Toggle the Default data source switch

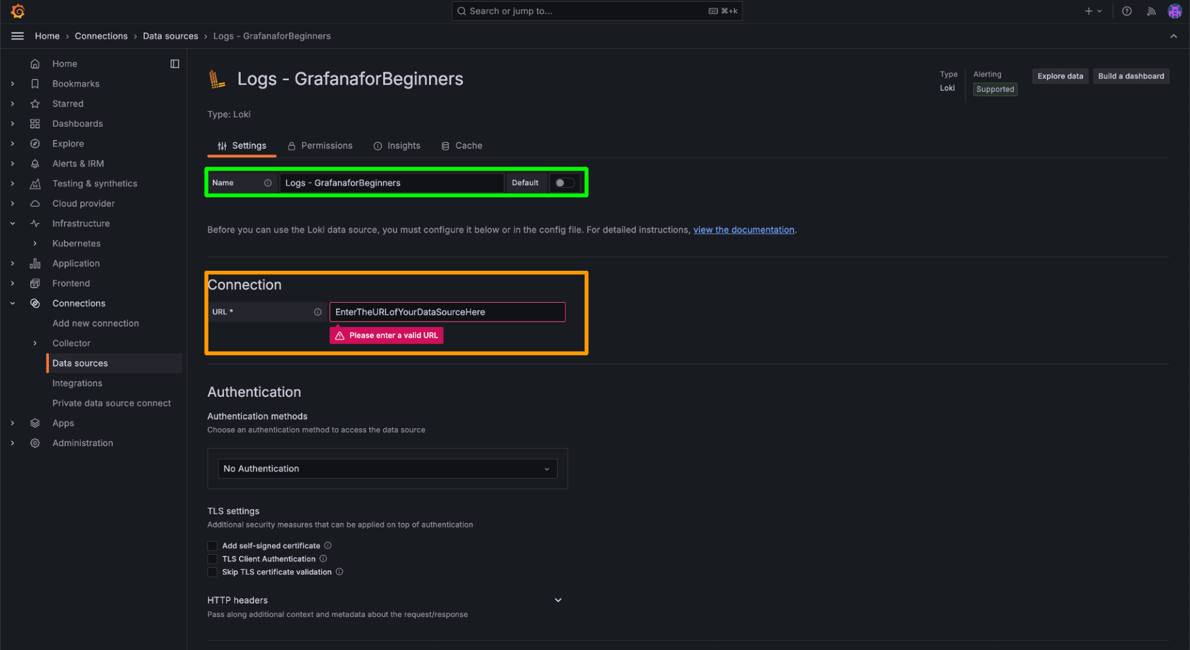click(x=565, y=183)
